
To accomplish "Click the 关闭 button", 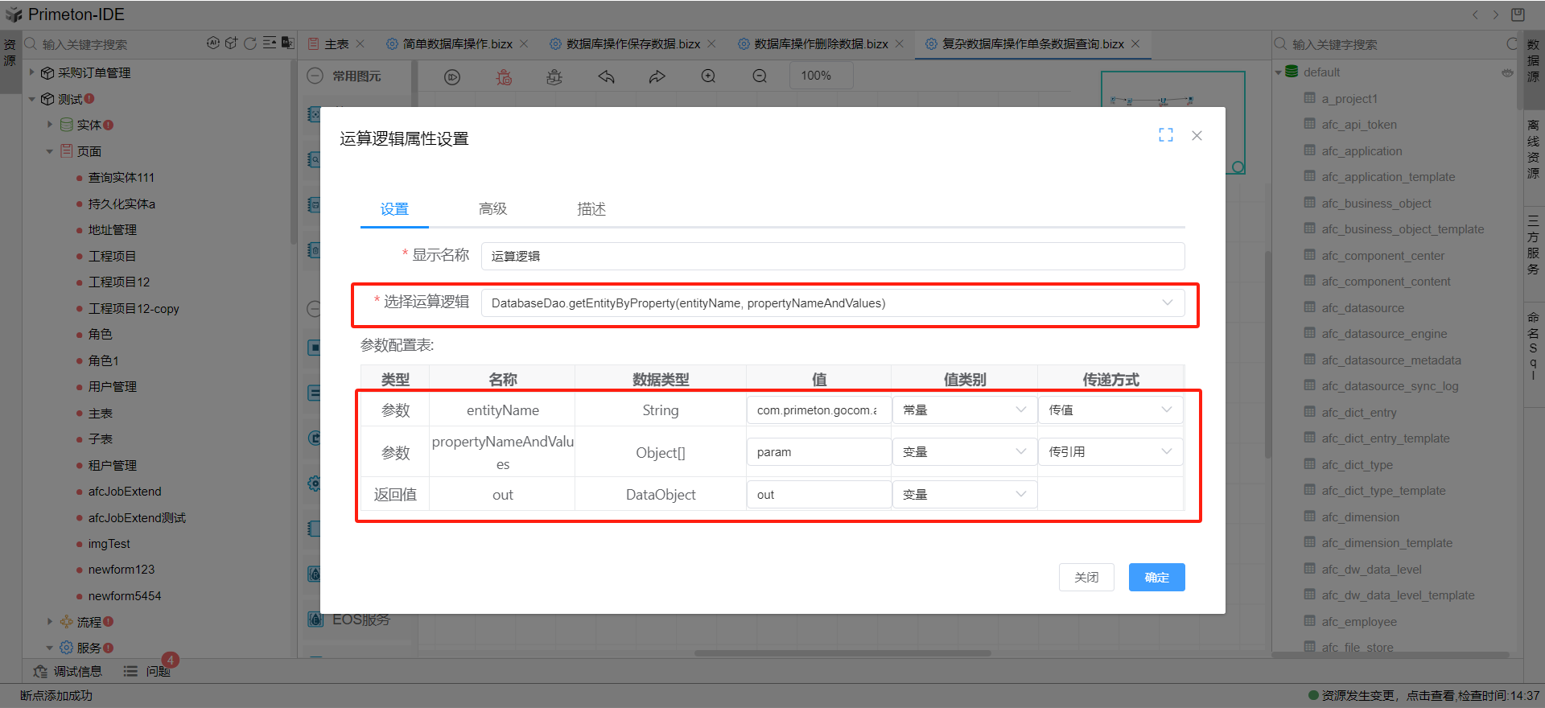I will click(1086, 578).
